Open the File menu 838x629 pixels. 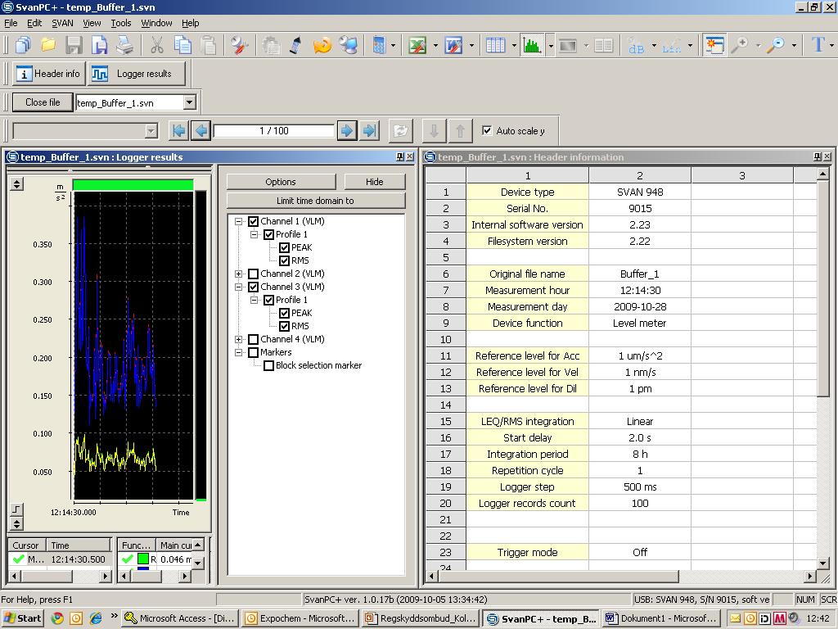tap(11, 23)
